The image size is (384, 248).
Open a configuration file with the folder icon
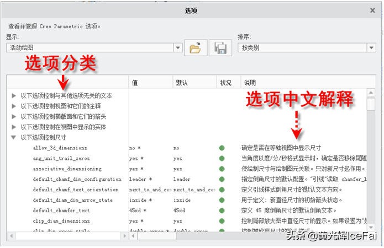click(196, 48)
